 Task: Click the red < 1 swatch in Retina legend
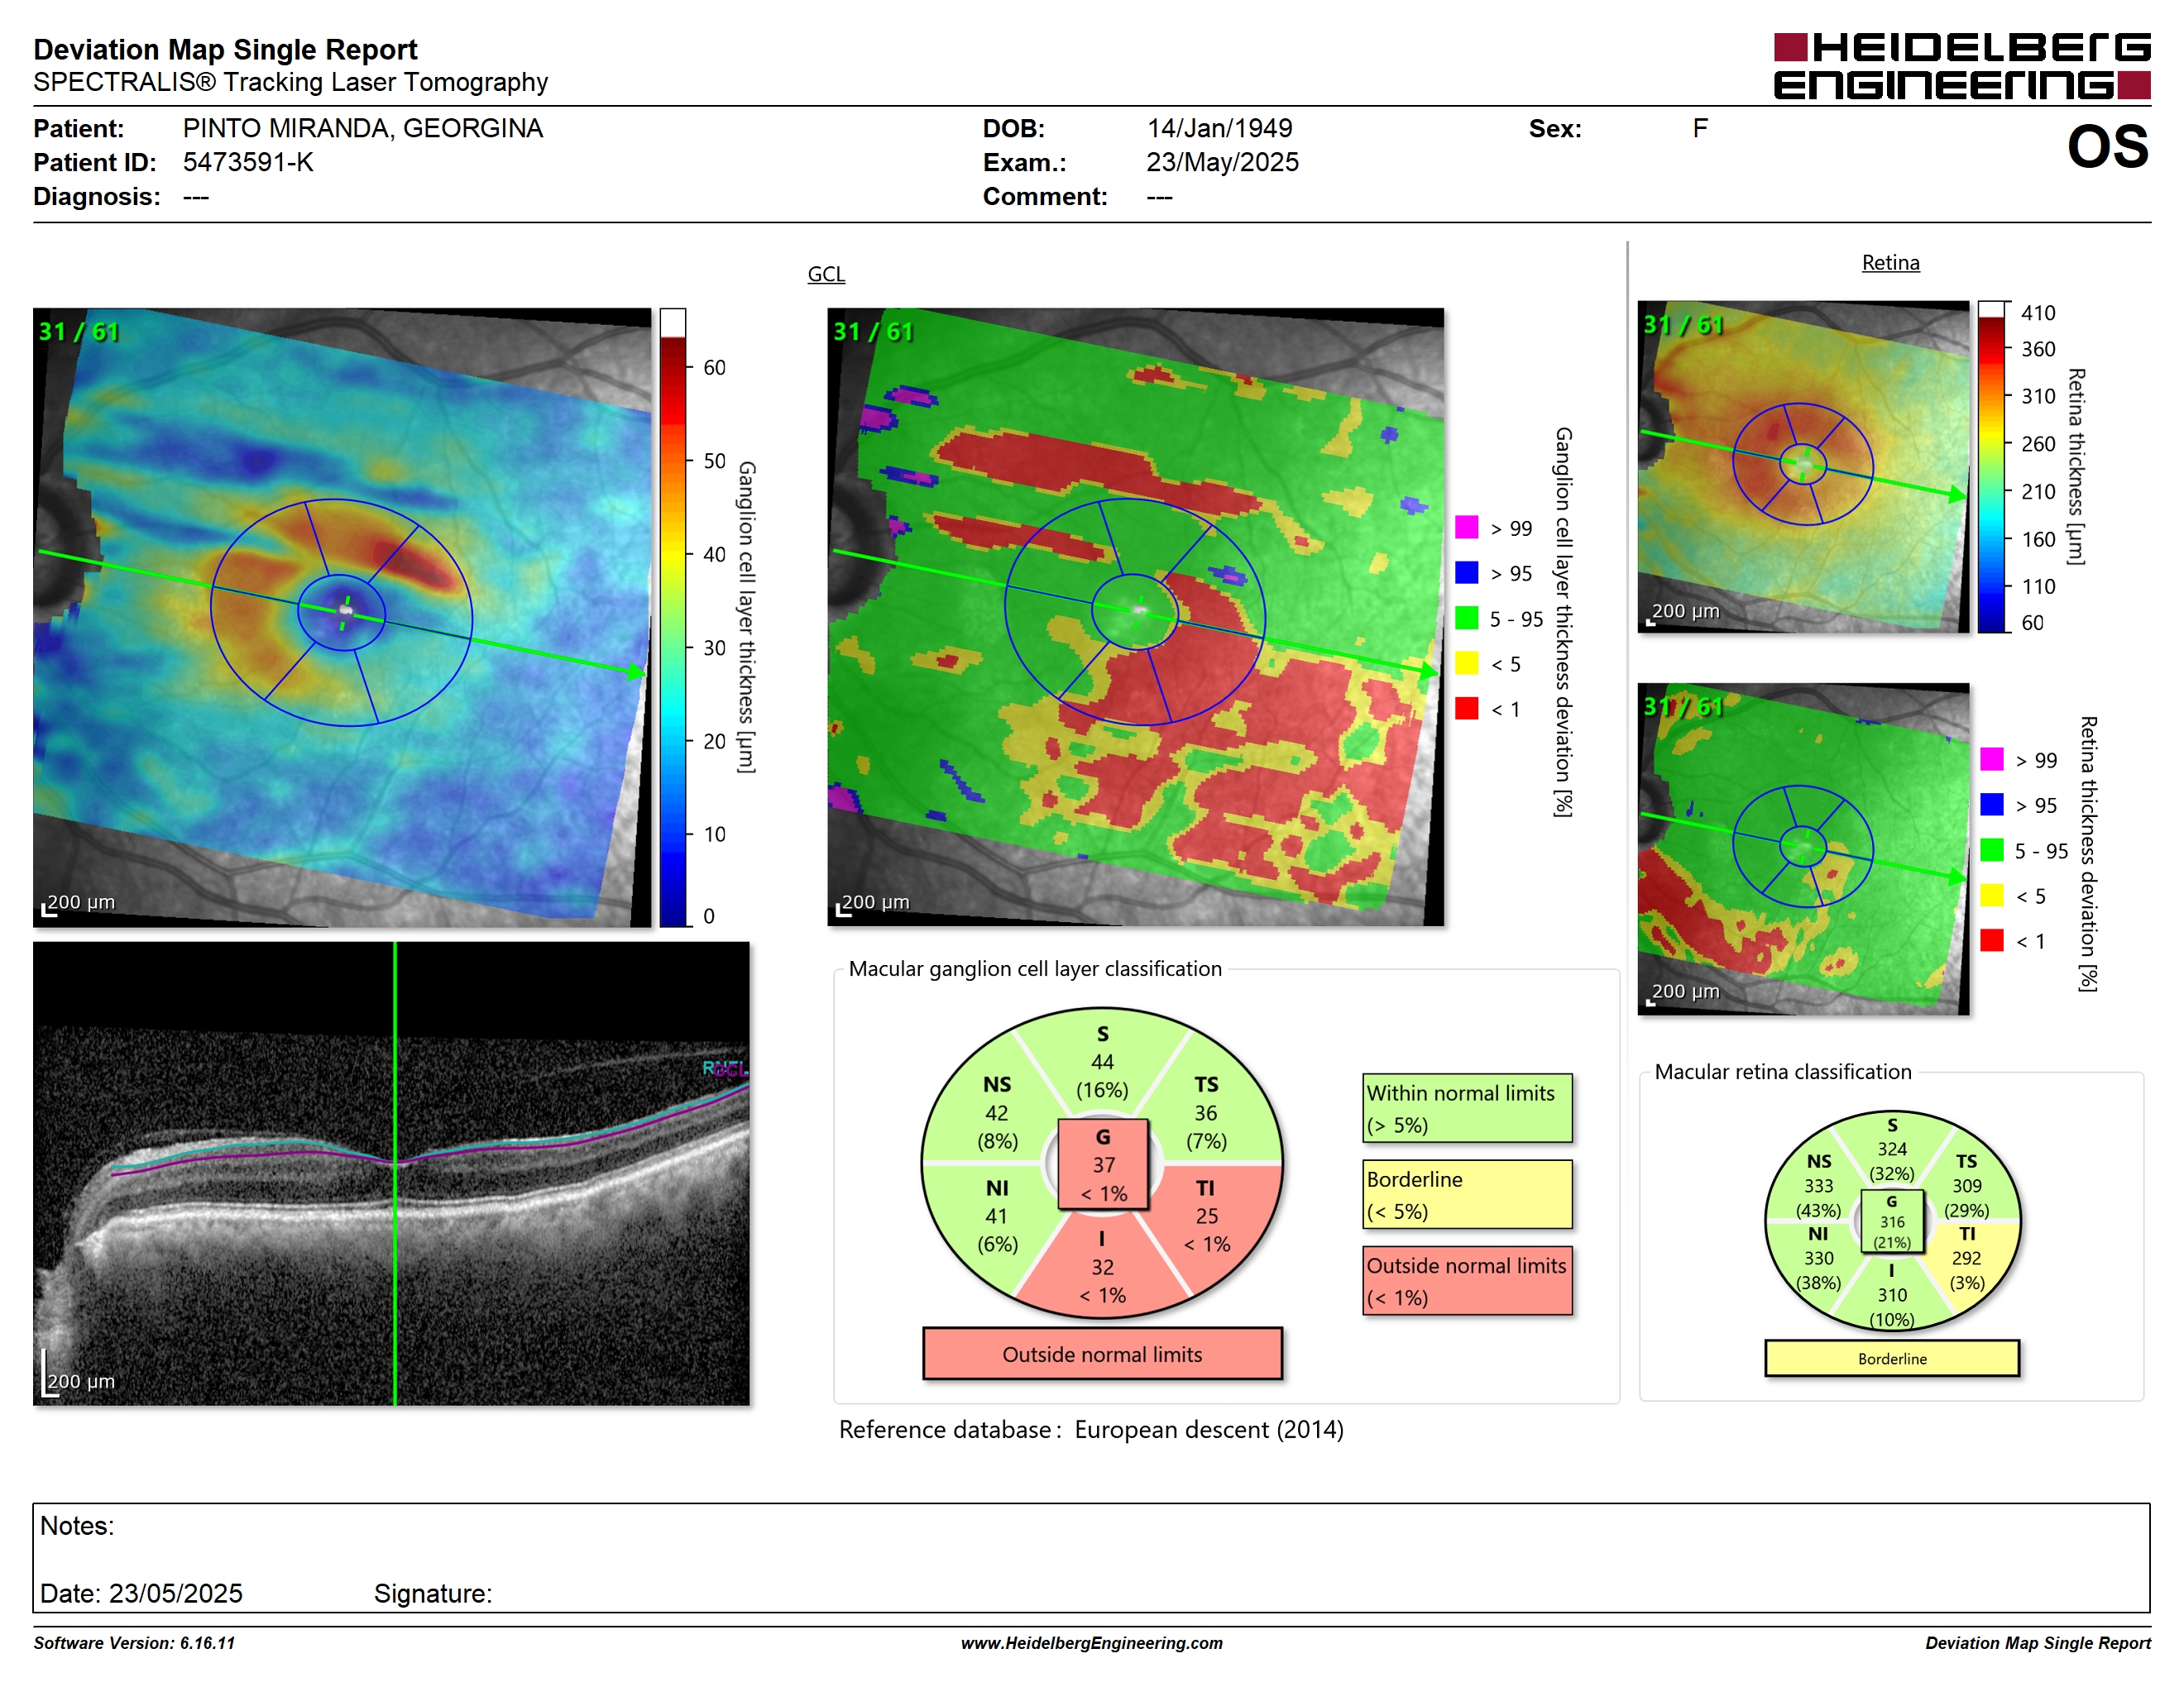click(x=1991, y=940)
